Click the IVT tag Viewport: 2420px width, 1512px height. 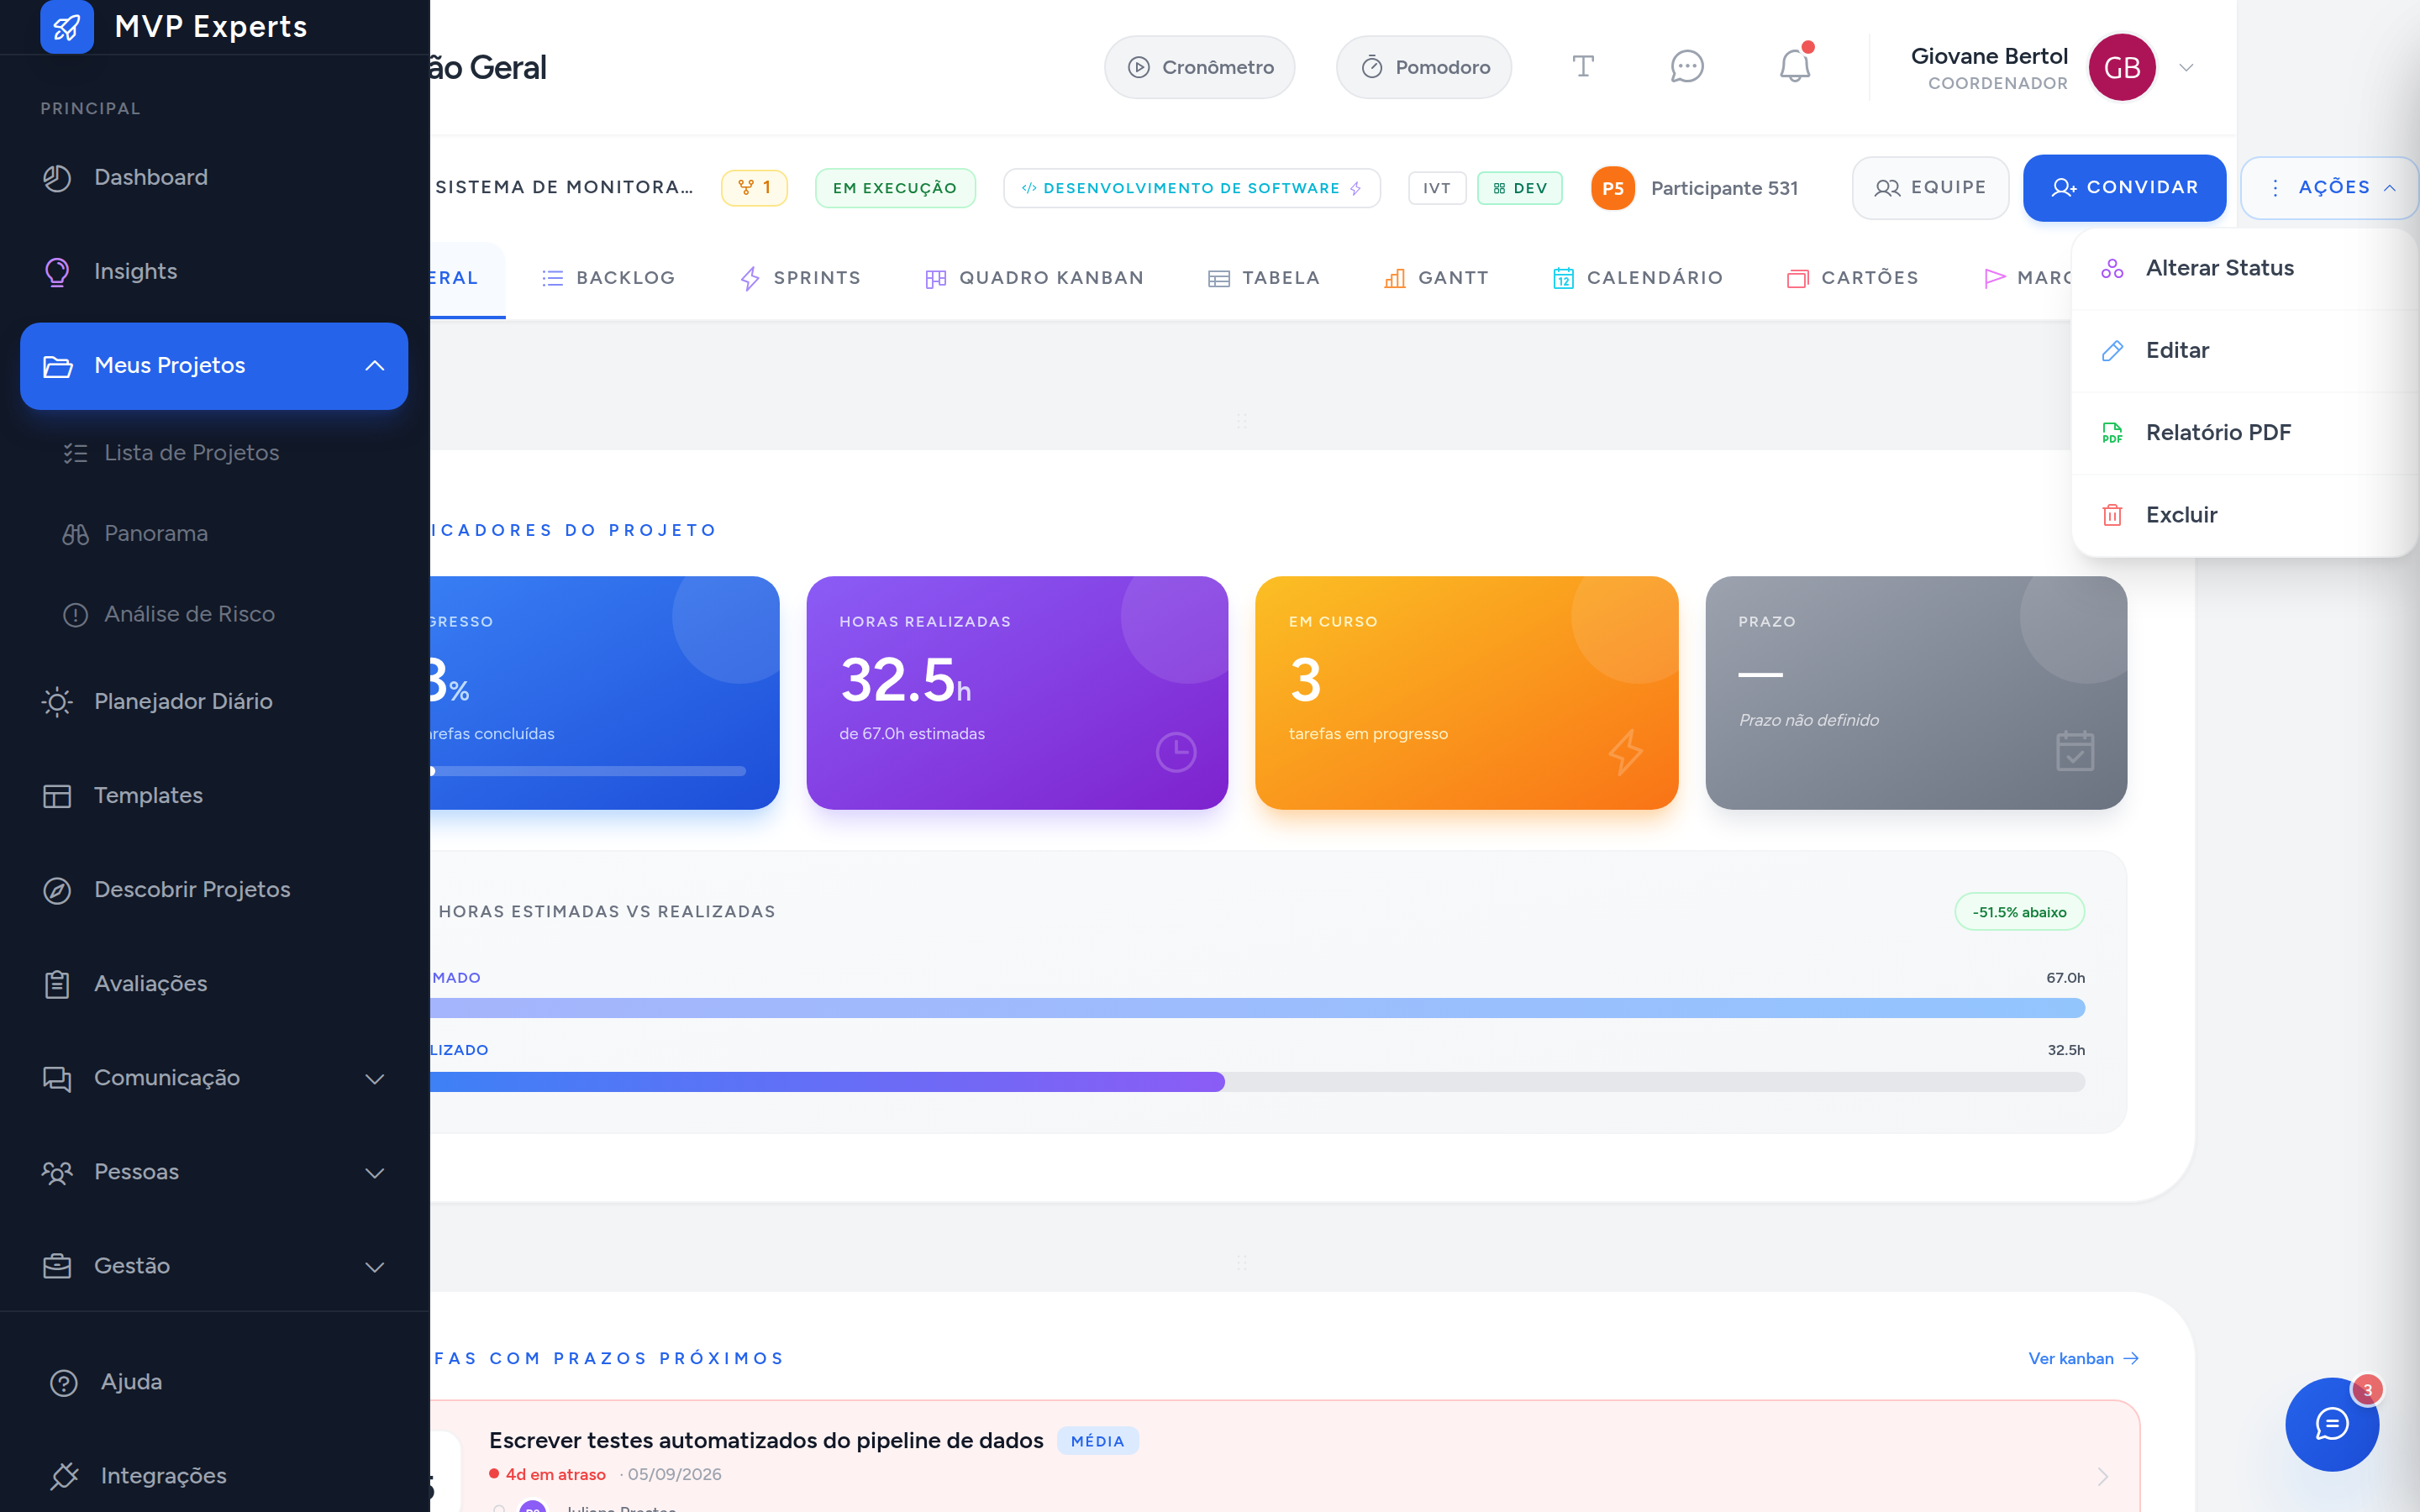1437,188
